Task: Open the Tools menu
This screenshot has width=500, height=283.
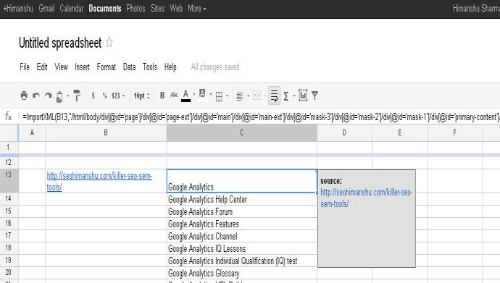Action: coord(150,67)
